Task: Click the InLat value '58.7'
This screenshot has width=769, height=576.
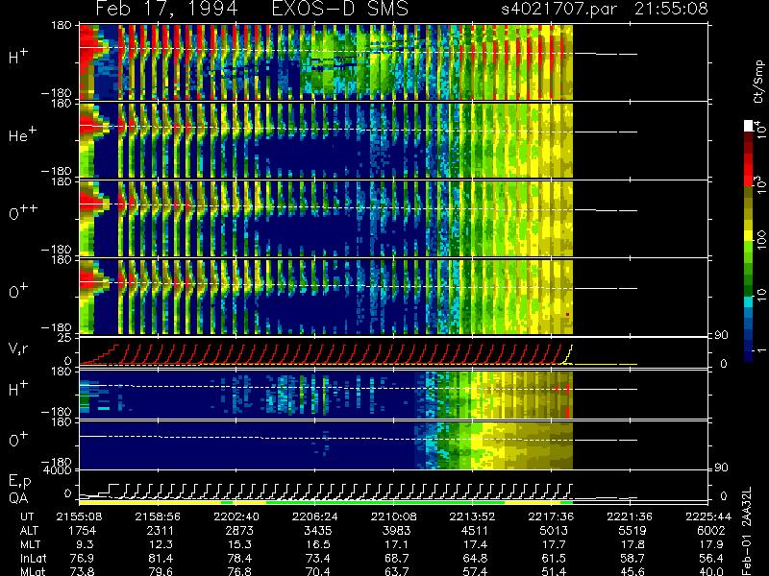Action: (633, 558)
